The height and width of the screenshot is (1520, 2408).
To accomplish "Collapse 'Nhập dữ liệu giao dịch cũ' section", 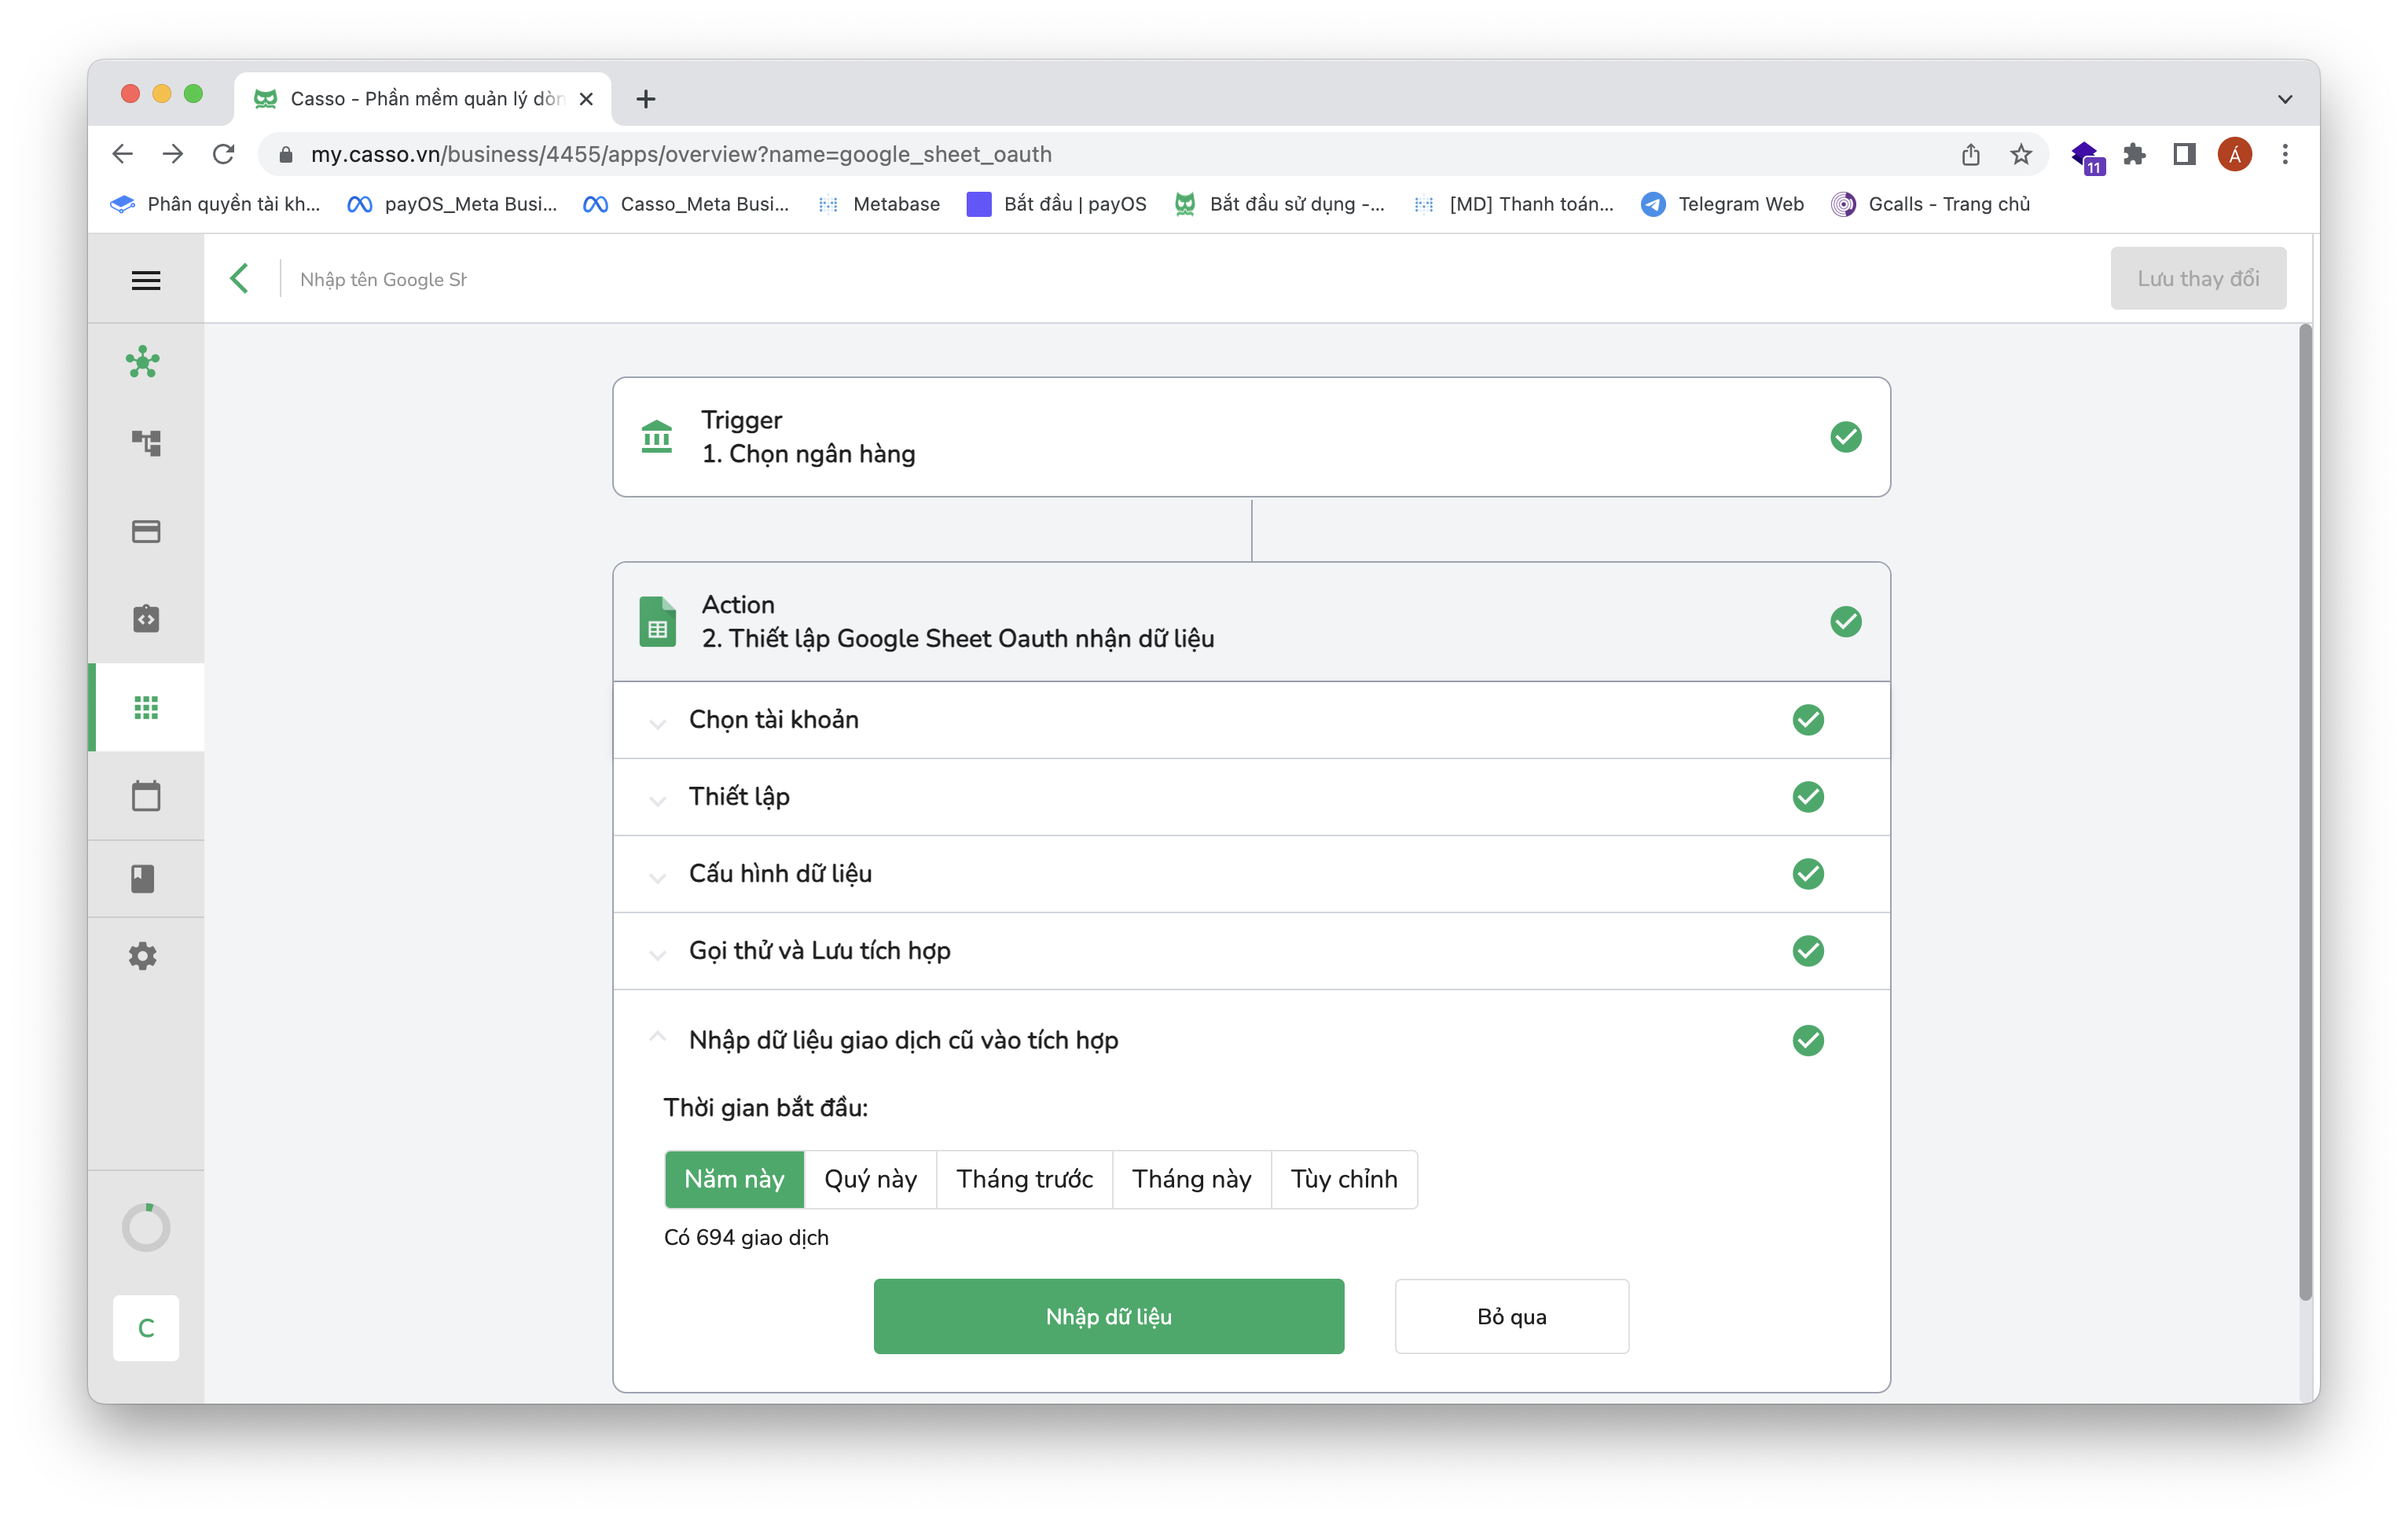I will [902, 1040].
